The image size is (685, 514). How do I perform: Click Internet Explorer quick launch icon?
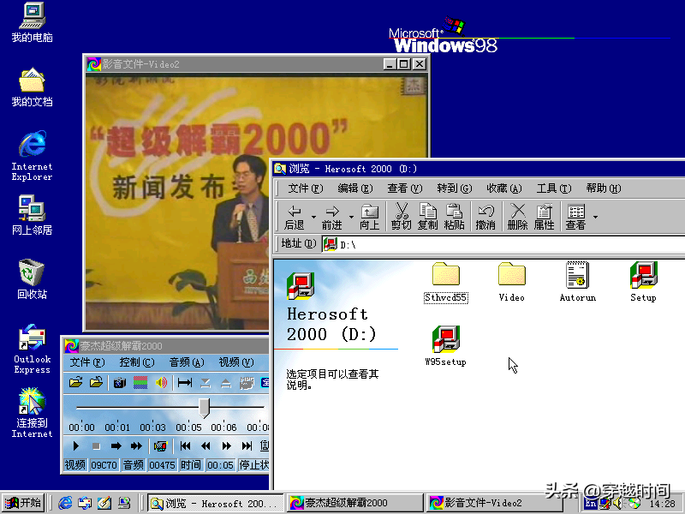[65, 503]
